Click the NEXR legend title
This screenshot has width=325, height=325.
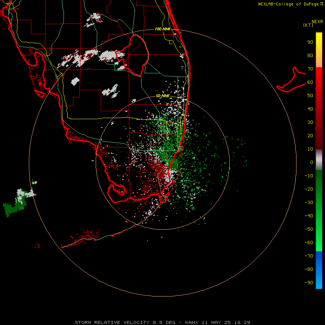[x=317, y=22]
